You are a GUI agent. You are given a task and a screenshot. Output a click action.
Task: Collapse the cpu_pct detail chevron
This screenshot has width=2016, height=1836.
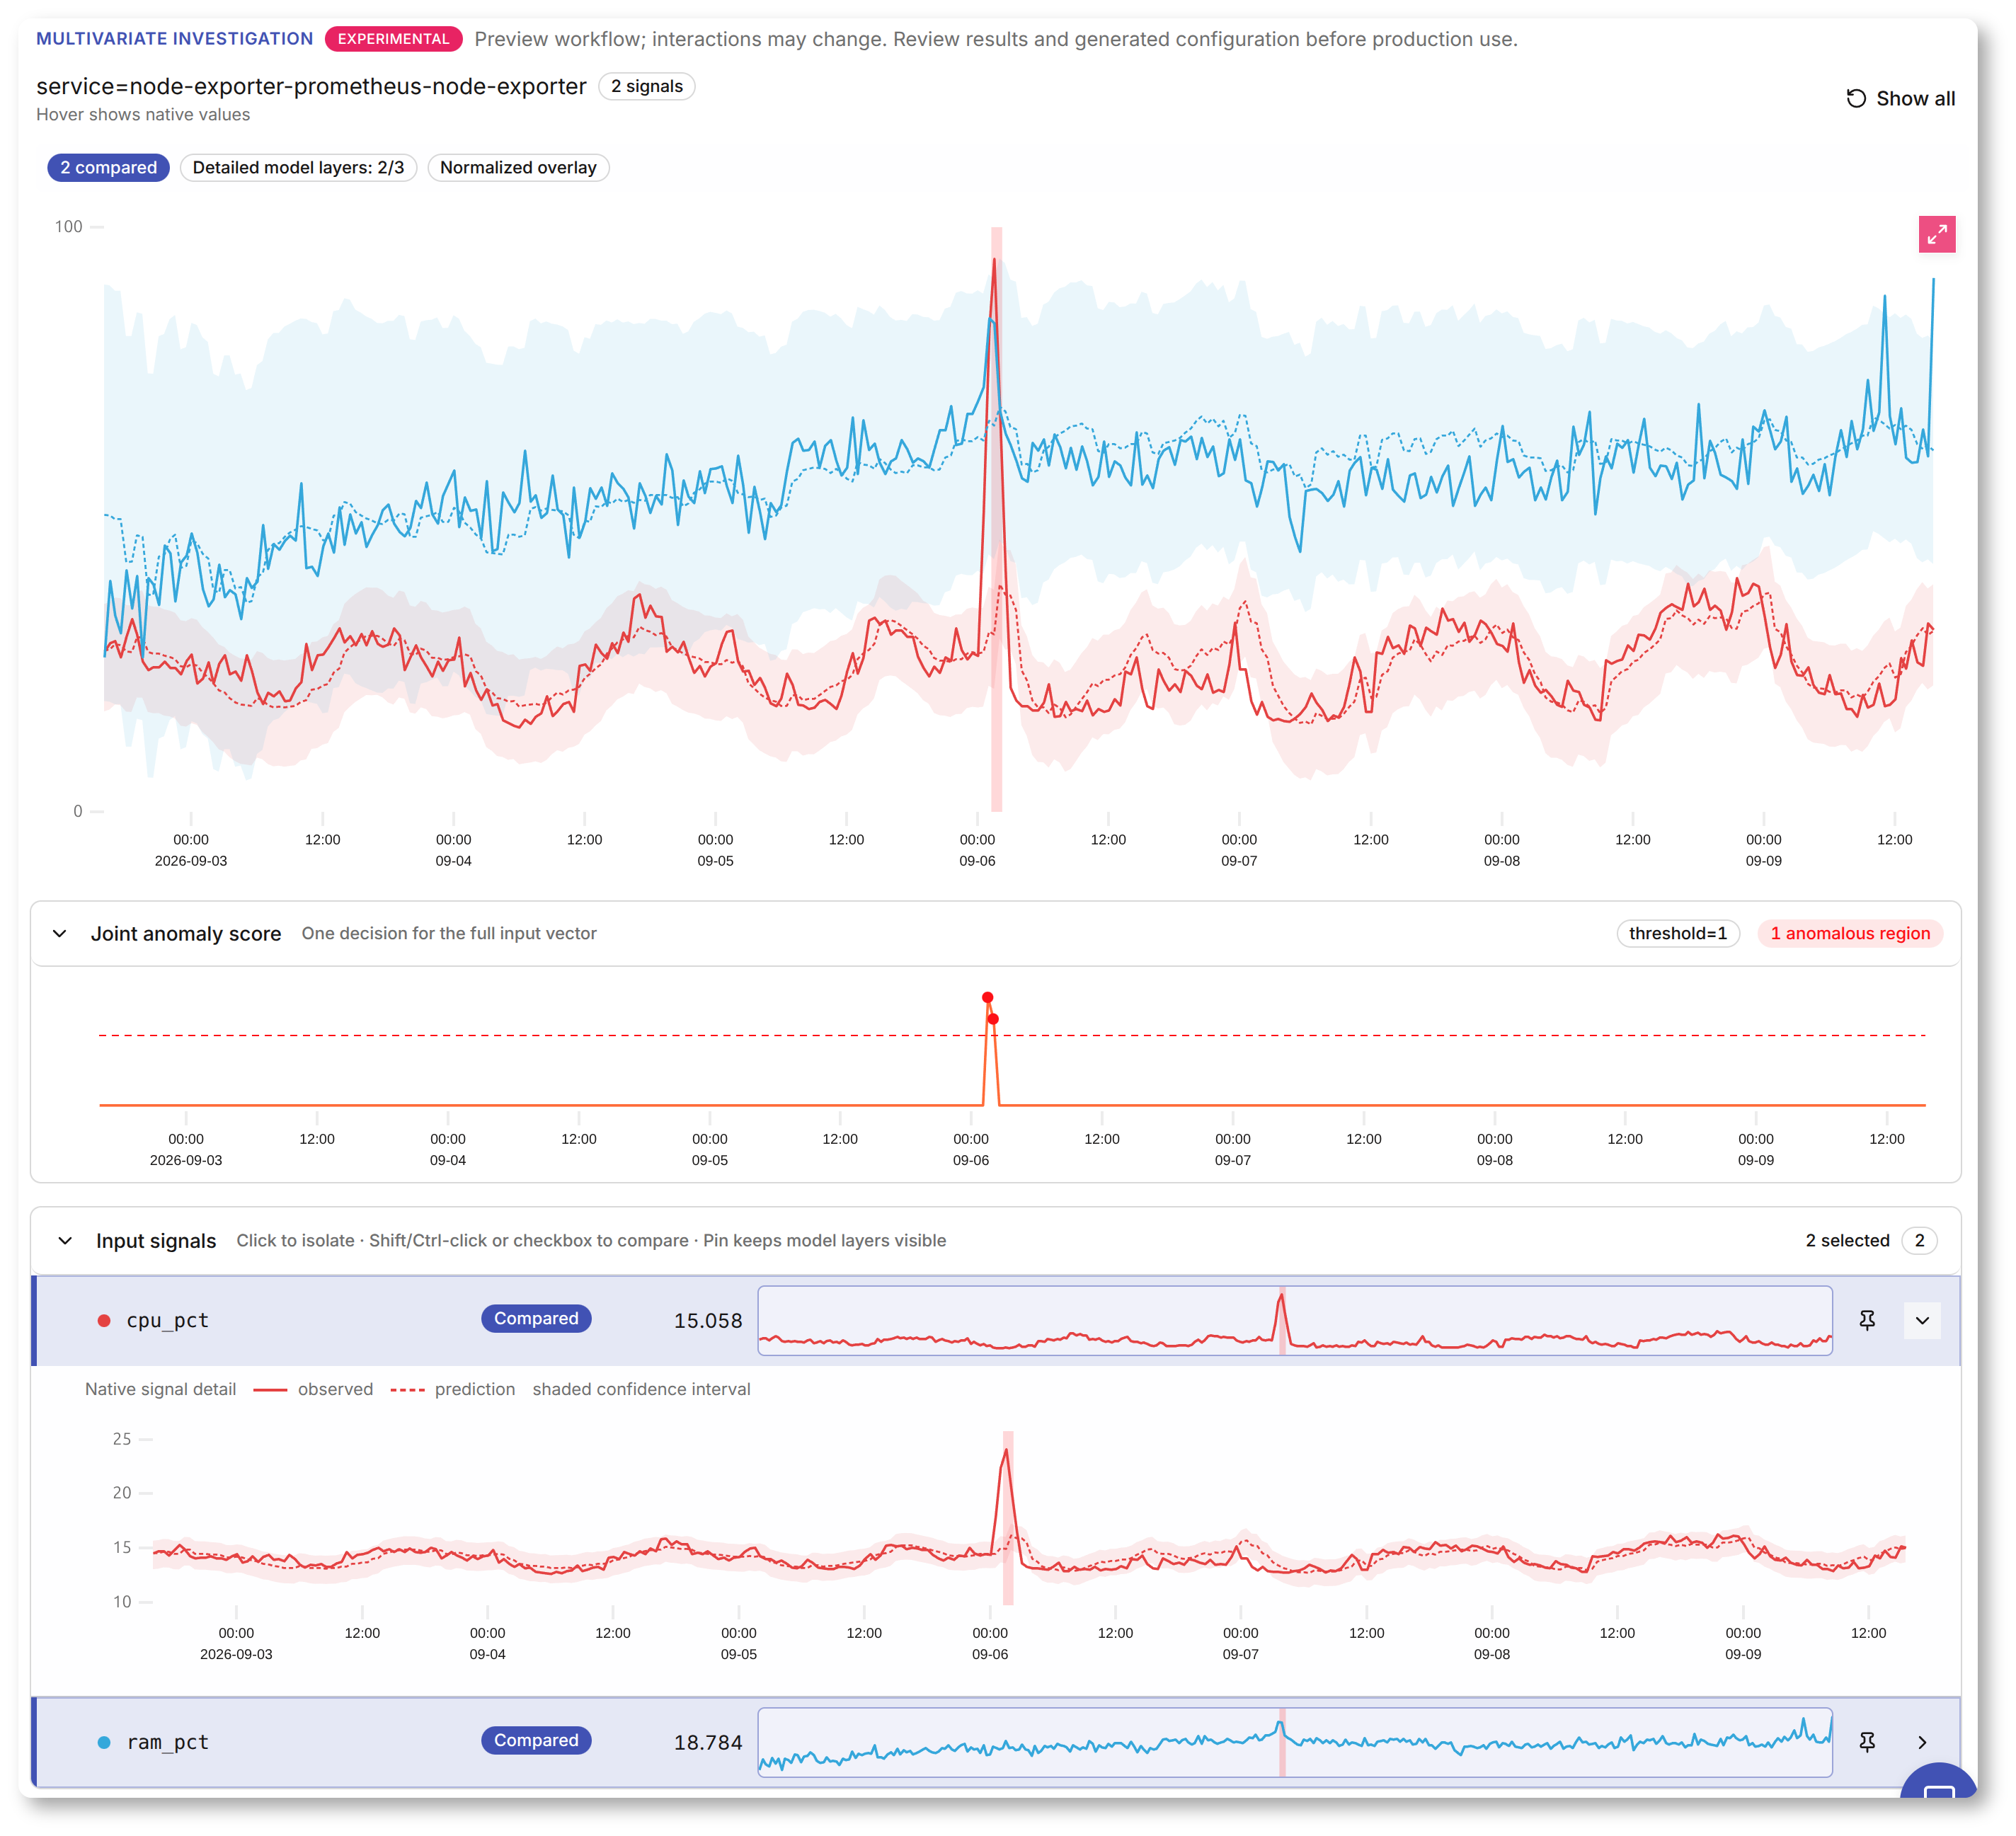click(1921, 1320)
